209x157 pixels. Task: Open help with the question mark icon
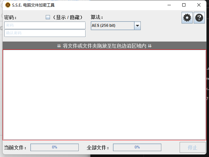coord(199,18)
